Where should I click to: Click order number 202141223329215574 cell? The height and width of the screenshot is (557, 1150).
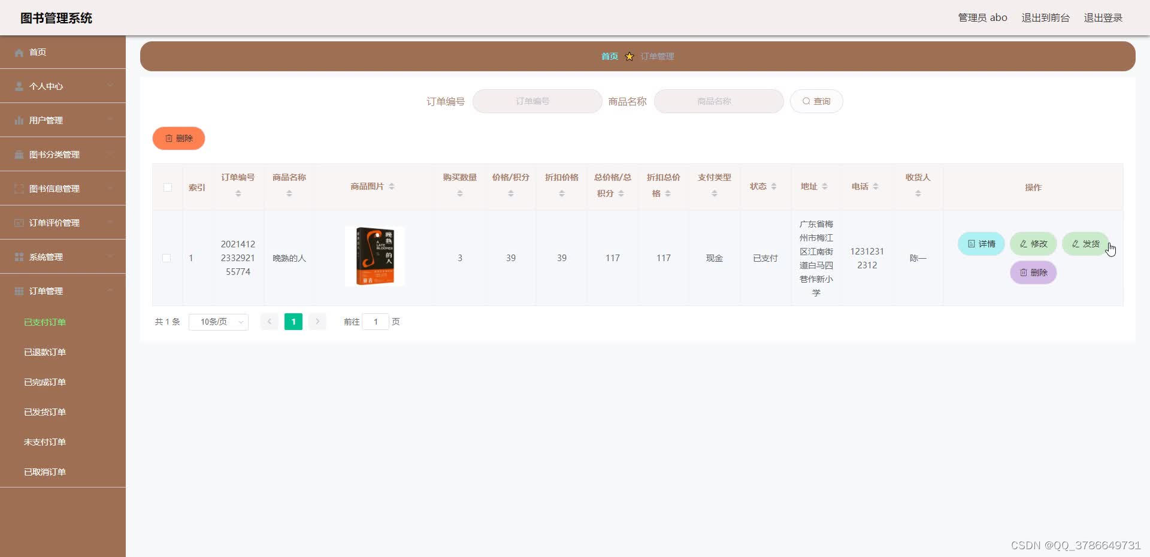pos(238,258)
